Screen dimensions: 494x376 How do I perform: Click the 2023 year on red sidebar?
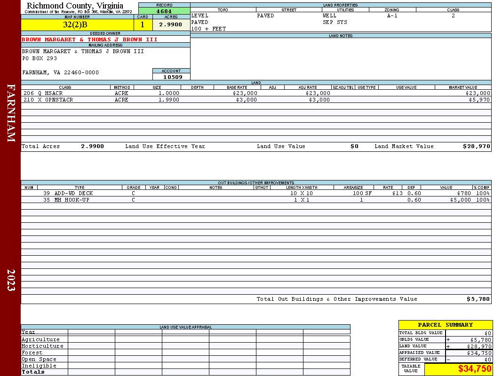11,280
